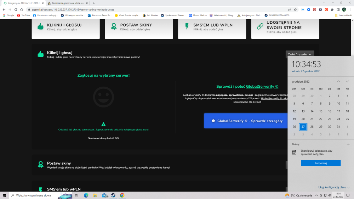
Task: Open the YouTube bookmark
Action: (23, 16)
